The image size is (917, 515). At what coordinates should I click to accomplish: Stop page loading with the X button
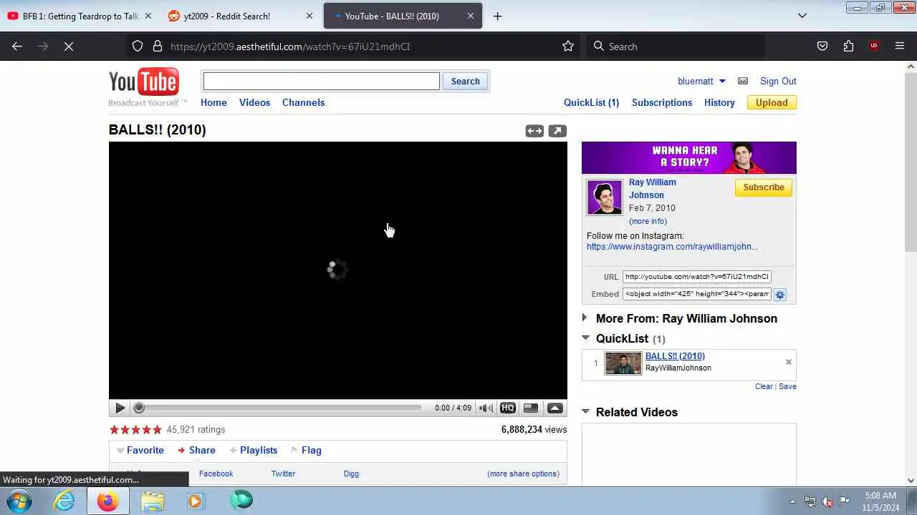coord(69,46)
